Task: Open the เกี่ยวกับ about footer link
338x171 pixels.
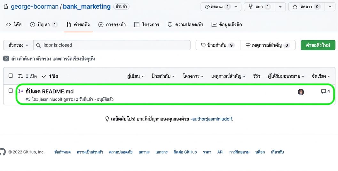Action: [x=277, y=152]
